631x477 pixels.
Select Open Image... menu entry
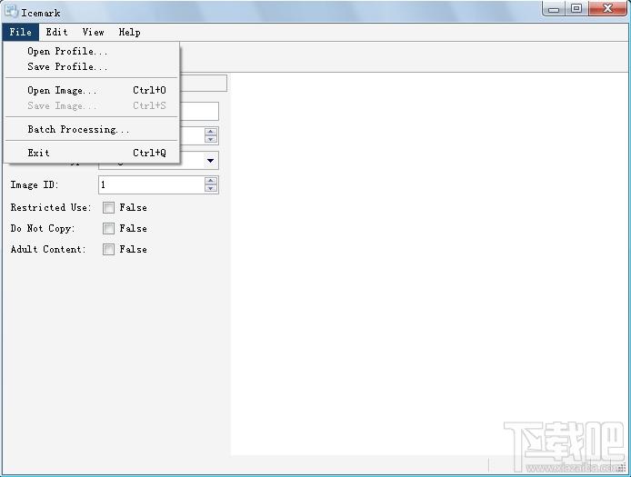(x=92, y=90)
